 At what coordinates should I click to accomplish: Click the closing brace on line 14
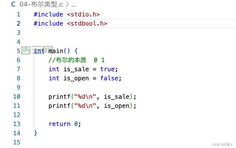coord(36,133)
